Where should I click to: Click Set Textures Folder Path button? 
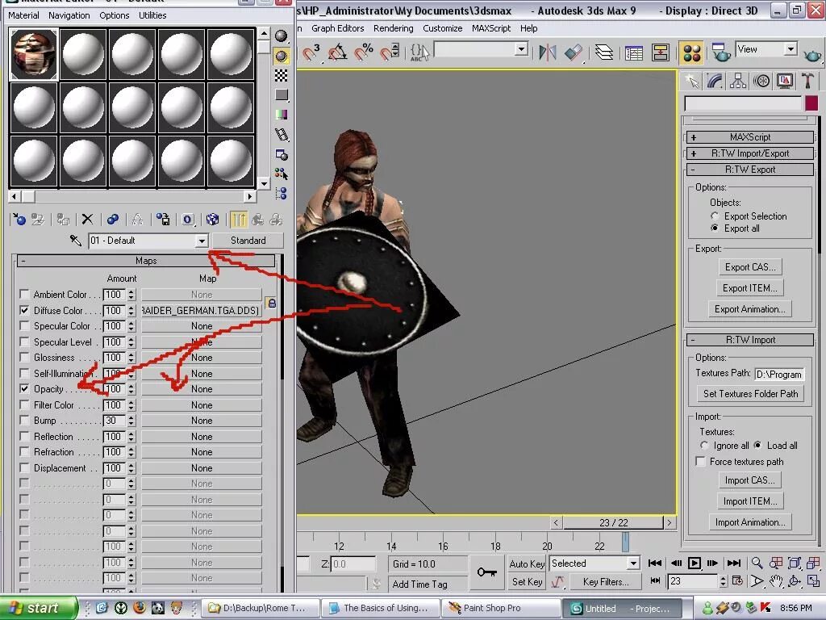click(x=750, y=394)
